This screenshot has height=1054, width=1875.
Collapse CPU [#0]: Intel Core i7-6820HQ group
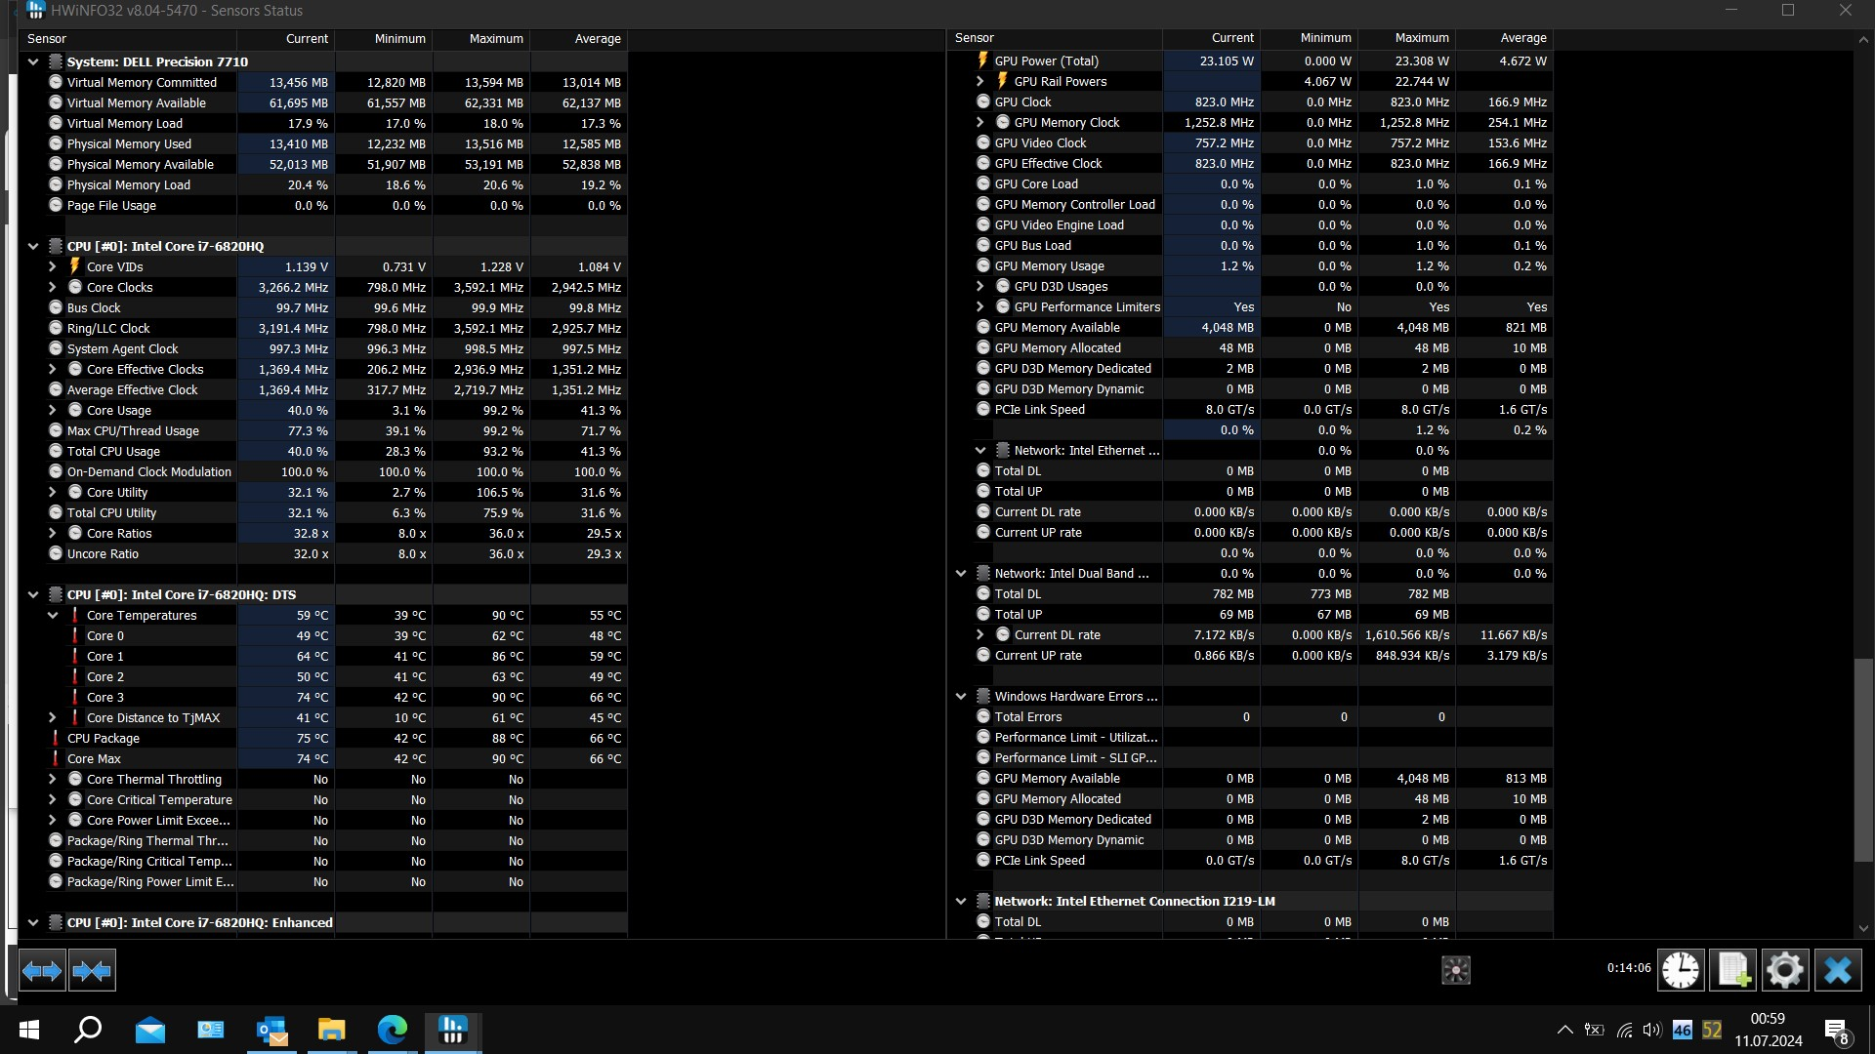[33, 246]
